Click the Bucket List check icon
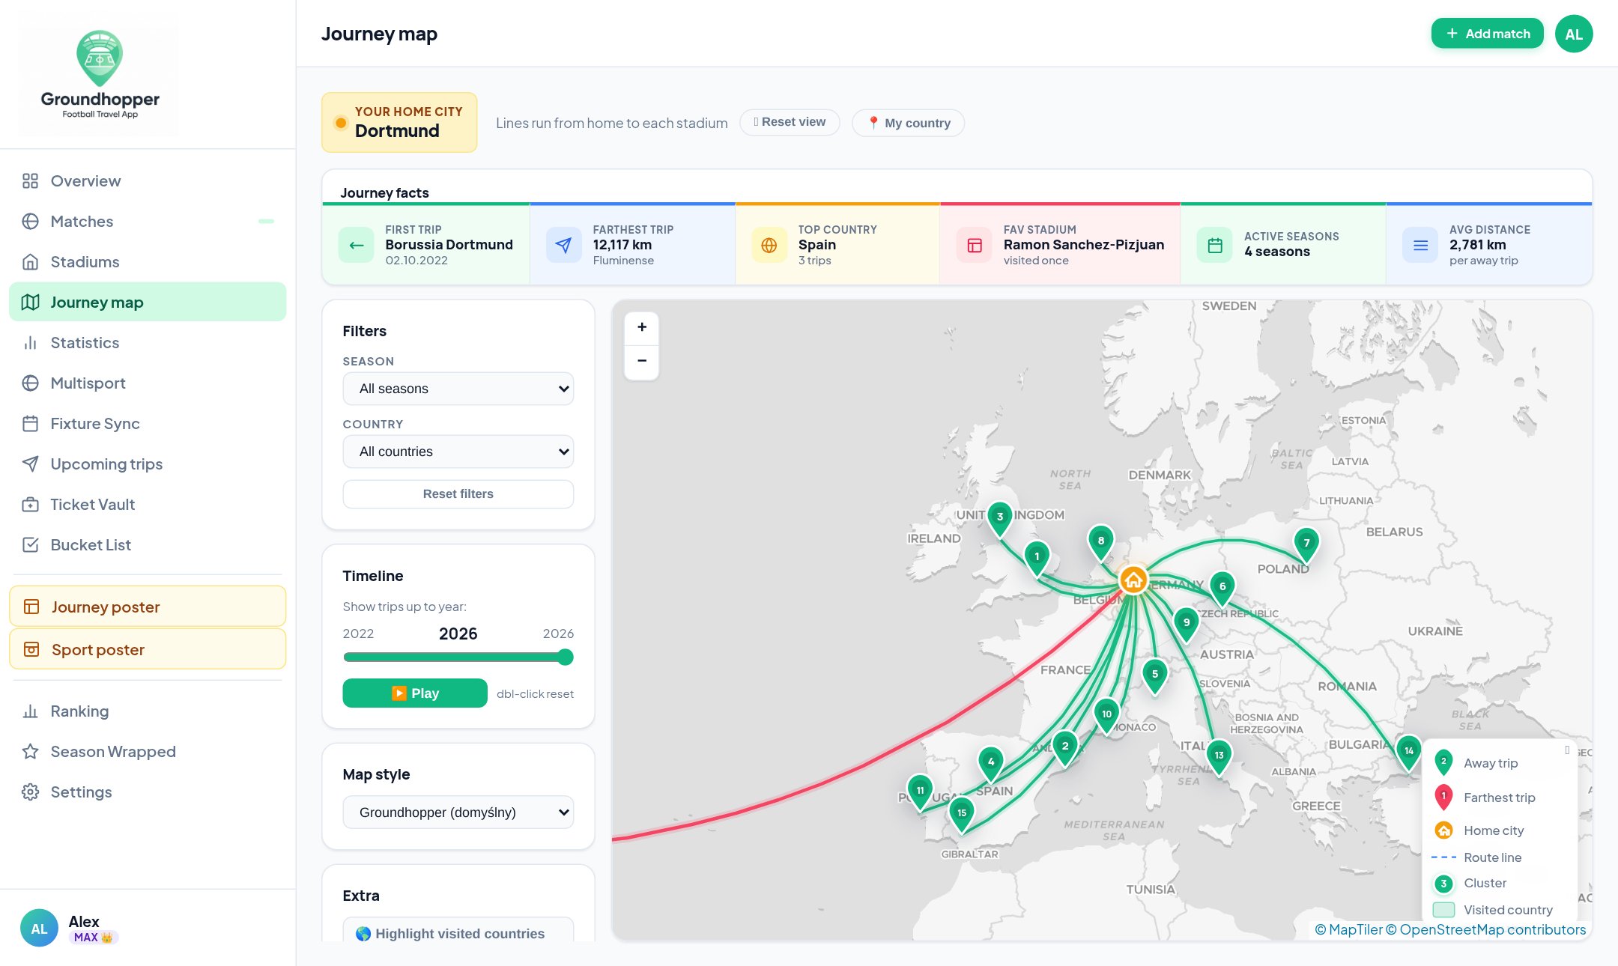 click(30, 545)
